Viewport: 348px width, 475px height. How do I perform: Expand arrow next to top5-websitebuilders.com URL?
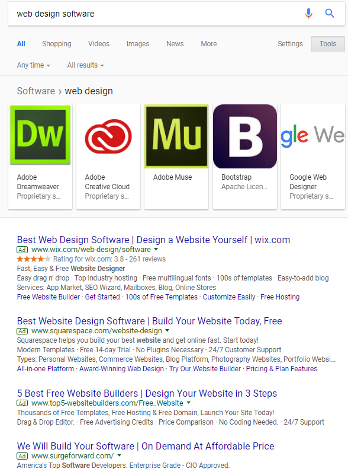point(188,403)
